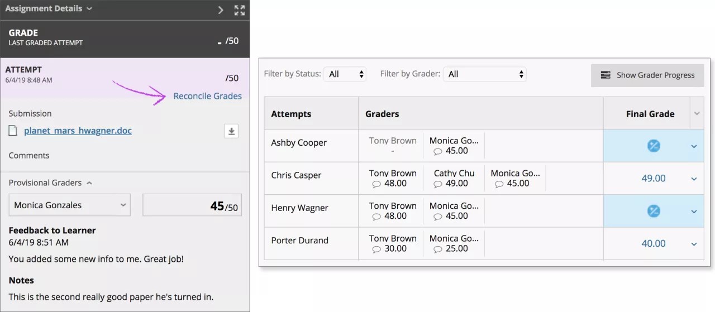Click the reconcile icon for Ashby Cooper
This screenshot has height=312, width=715.
click(653, 146)
